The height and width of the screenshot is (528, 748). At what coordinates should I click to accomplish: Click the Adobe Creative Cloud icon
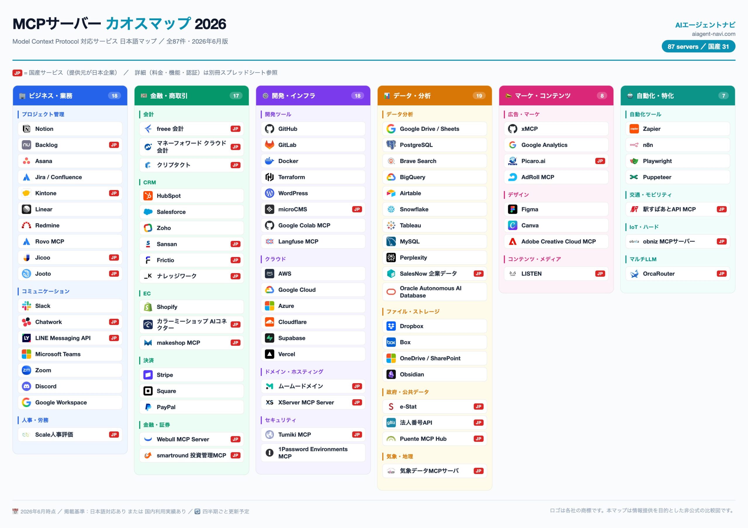coord(512,242)
